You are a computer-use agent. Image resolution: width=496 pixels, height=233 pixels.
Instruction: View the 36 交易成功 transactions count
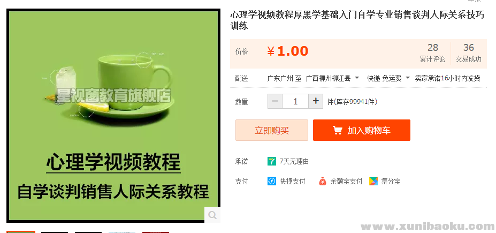tap(468, 53)
